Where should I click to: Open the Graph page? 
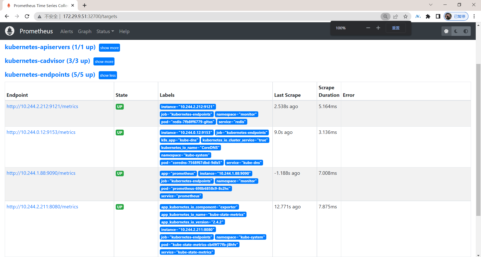85,31
